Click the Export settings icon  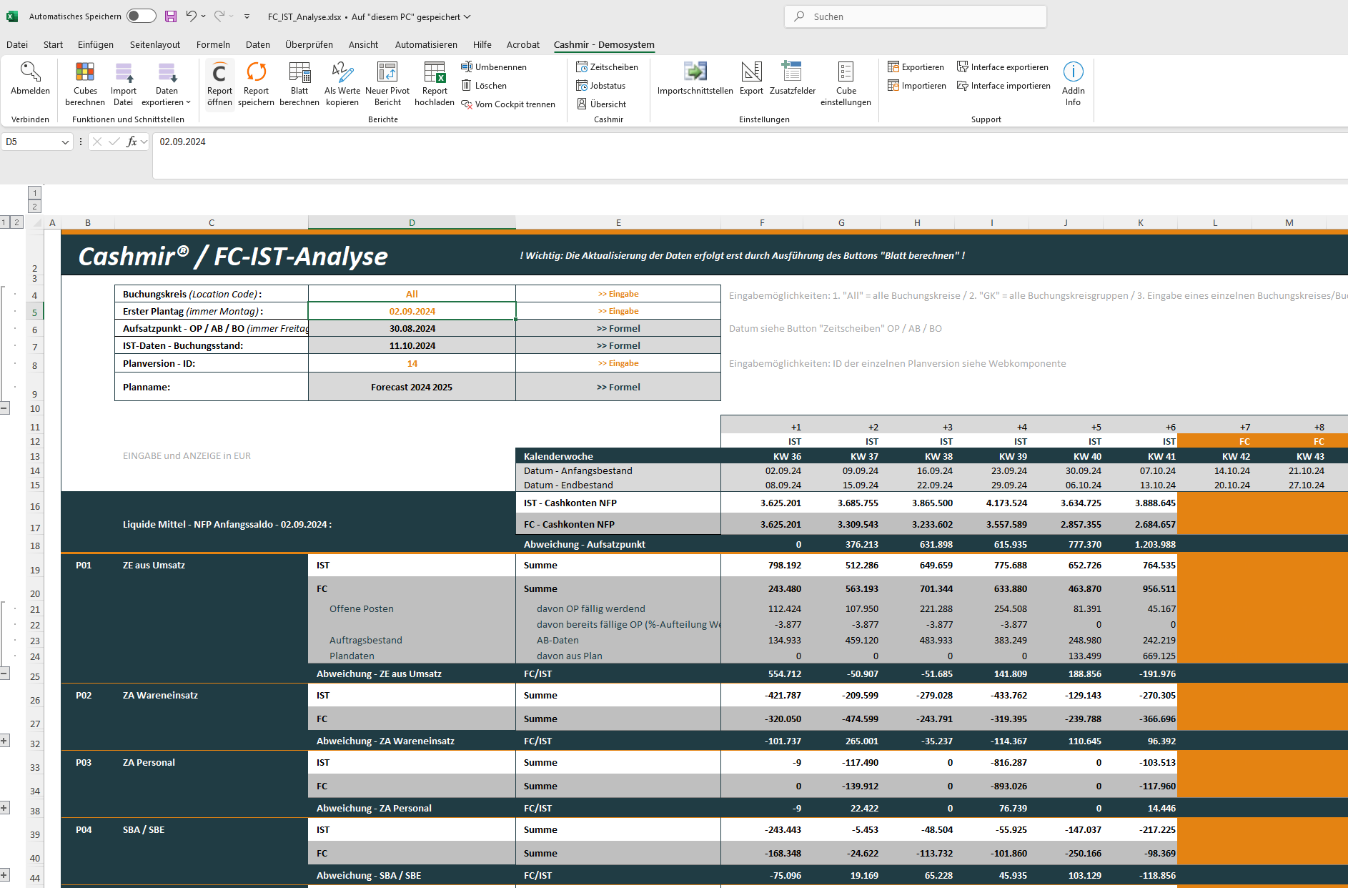tap(751, 71)
